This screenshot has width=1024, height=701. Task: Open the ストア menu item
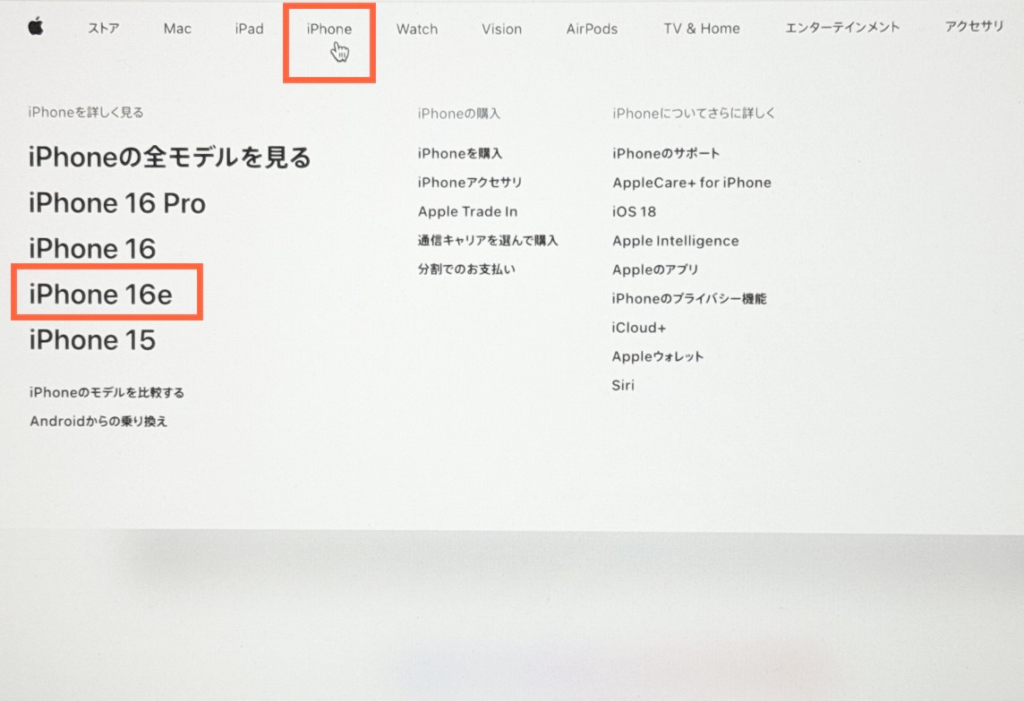tap(103, 28)
